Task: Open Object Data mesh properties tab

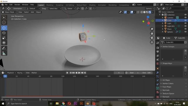Action: click(x=158, y=88)
